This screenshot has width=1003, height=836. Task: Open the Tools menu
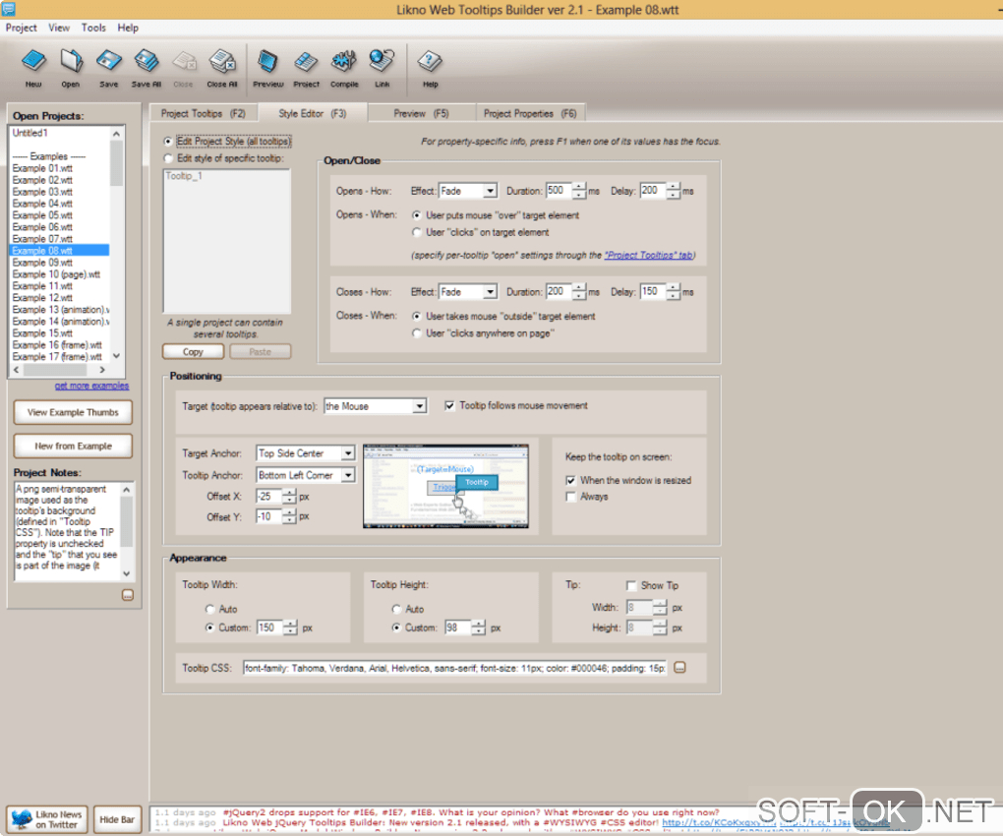tap(93, 28)
